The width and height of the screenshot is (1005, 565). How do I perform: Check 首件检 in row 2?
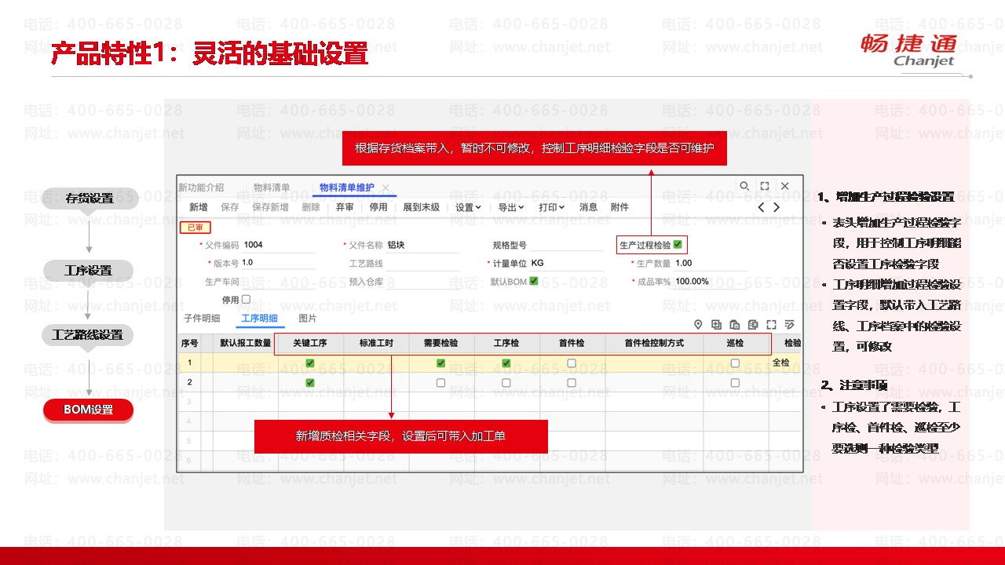tap(572, 382)
